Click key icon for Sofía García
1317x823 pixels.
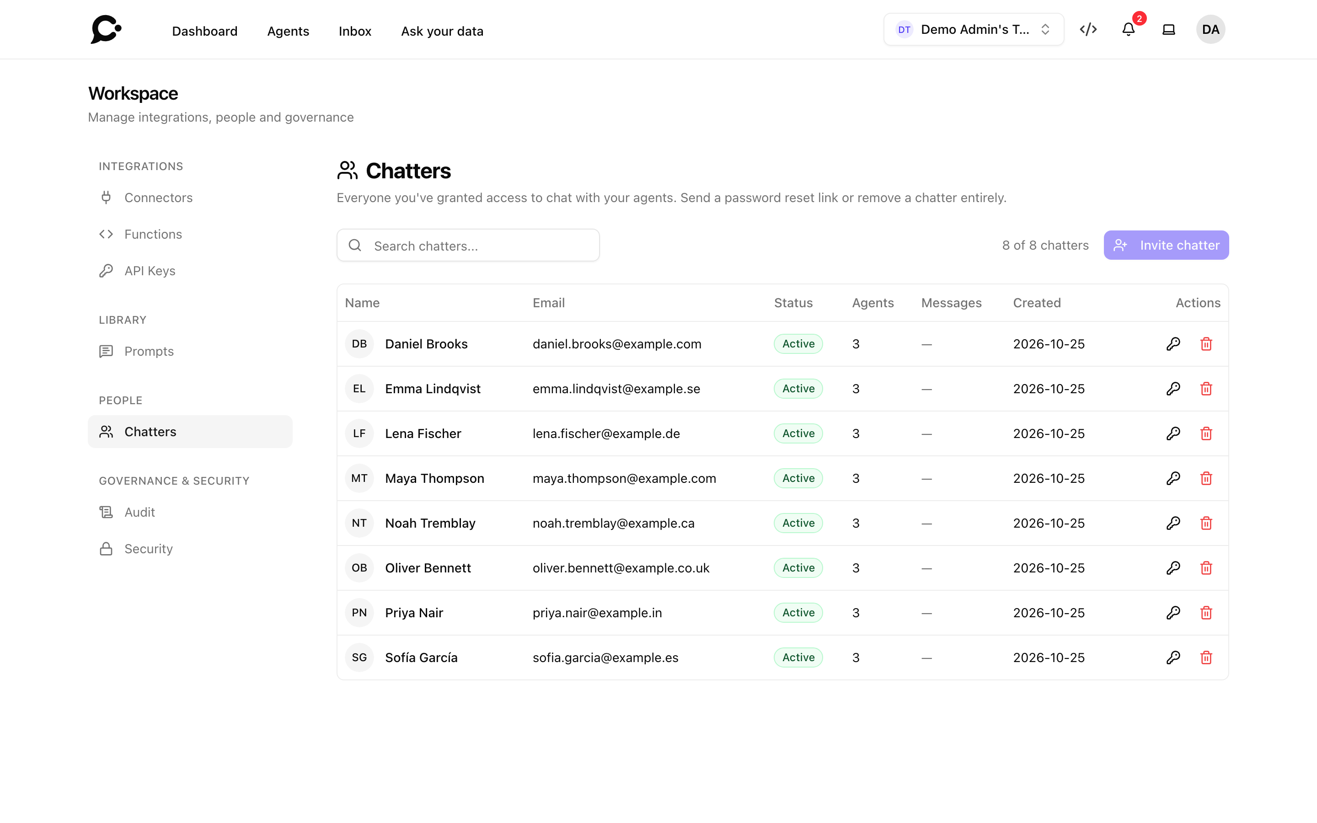coord(1173,657)
